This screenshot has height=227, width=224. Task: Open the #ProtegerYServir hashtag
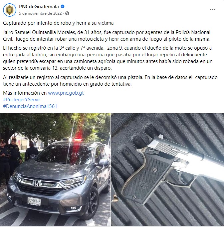22,100
